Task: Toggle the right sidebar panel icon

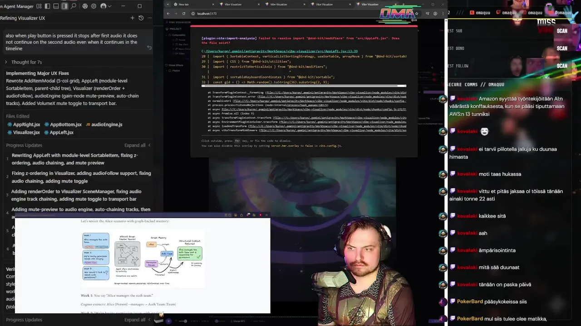Action: pos(64,6)
